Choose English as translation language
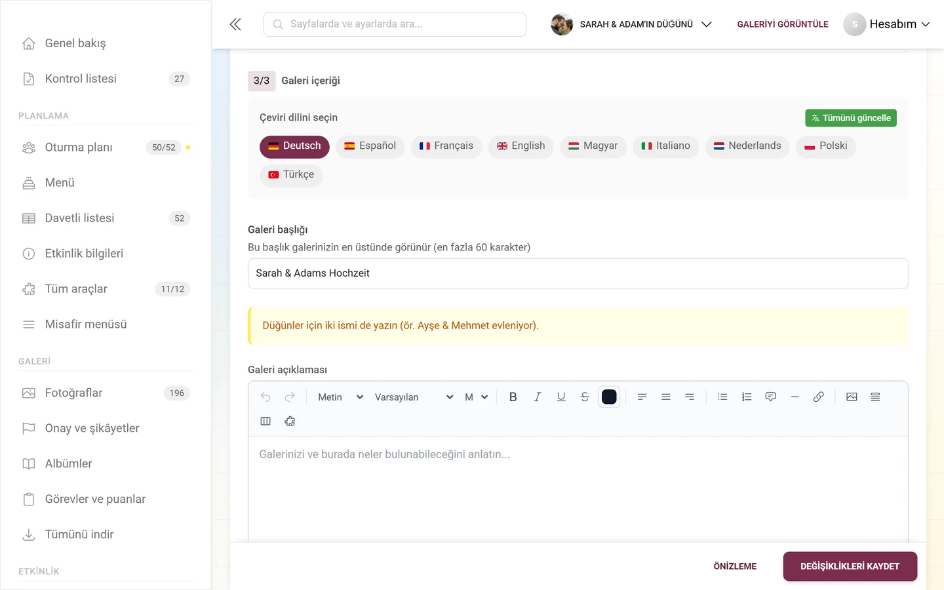 click(521, 146)
